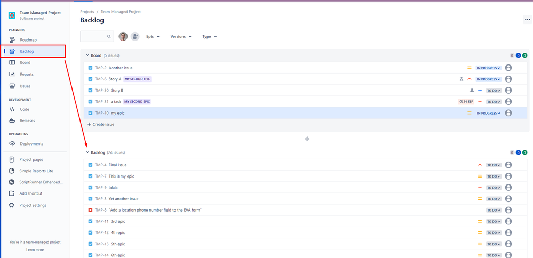Change TMP-2 In Progress status dropdown
Image resolution: width=533 pixels, height=258 pixels.
coord(489,68)
